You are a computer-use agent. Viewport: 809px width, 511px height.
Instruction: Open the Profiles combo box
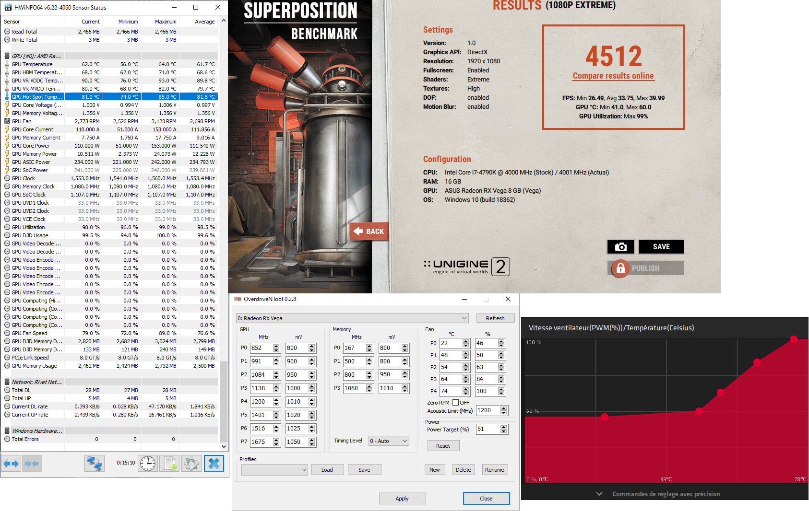pyautogui.click(x=274, y=470)
